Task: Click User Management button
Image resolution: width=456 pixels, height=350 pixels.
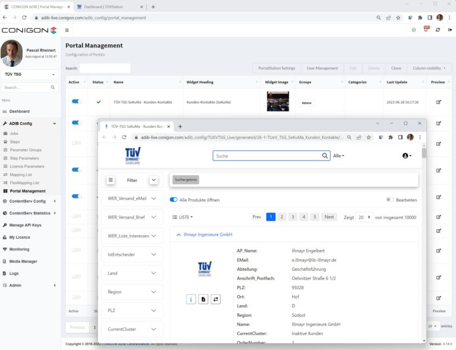Action: click(322, 68)
